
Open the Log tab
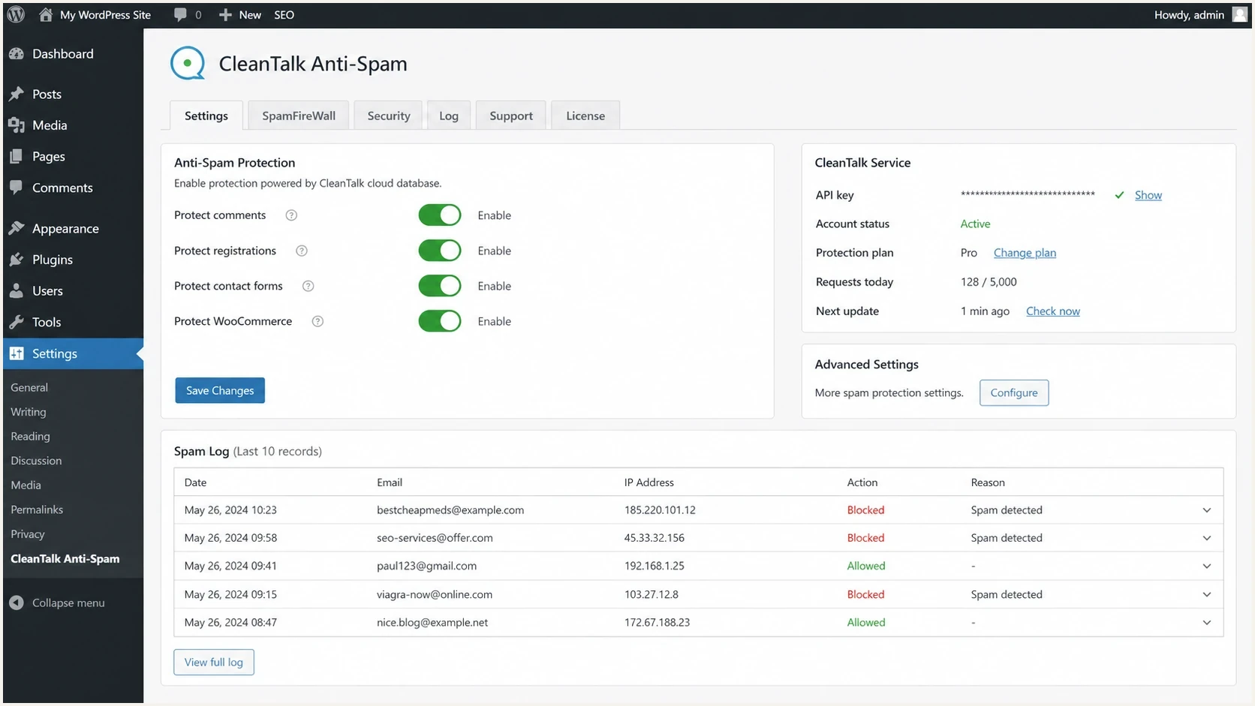coord(449,116)
